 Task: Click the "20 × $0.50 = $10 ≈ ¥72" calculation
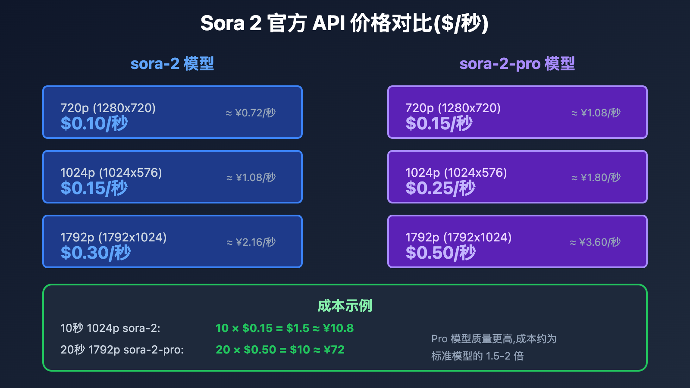pos(280,350)
